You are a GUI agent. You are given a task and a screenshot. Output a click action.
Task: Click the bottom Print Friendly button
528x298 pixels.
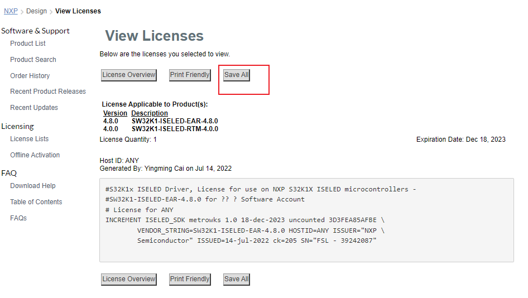click(190, 279)
